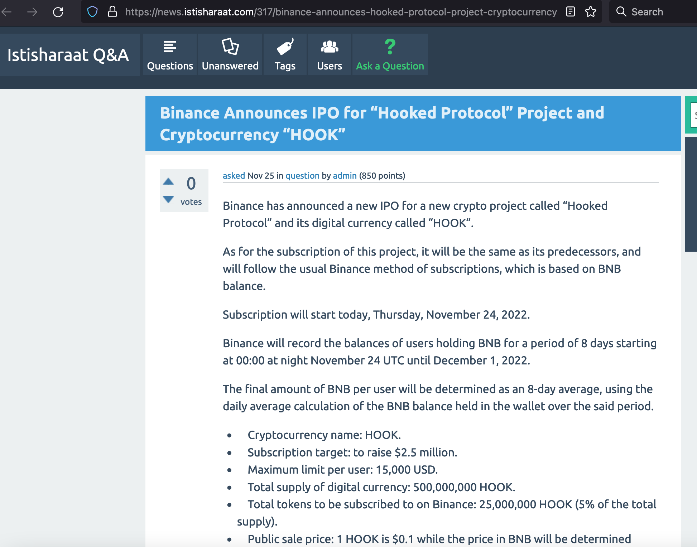This screenshot has width=697, height=547.
Task: Click the Questions list icon
Action: [170, 47]
